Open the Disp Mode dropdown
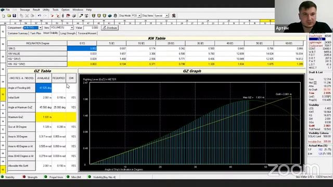Image resolution: width=333 pixels, height=187 pixels. pyautogui.click(x=139, y=16)
